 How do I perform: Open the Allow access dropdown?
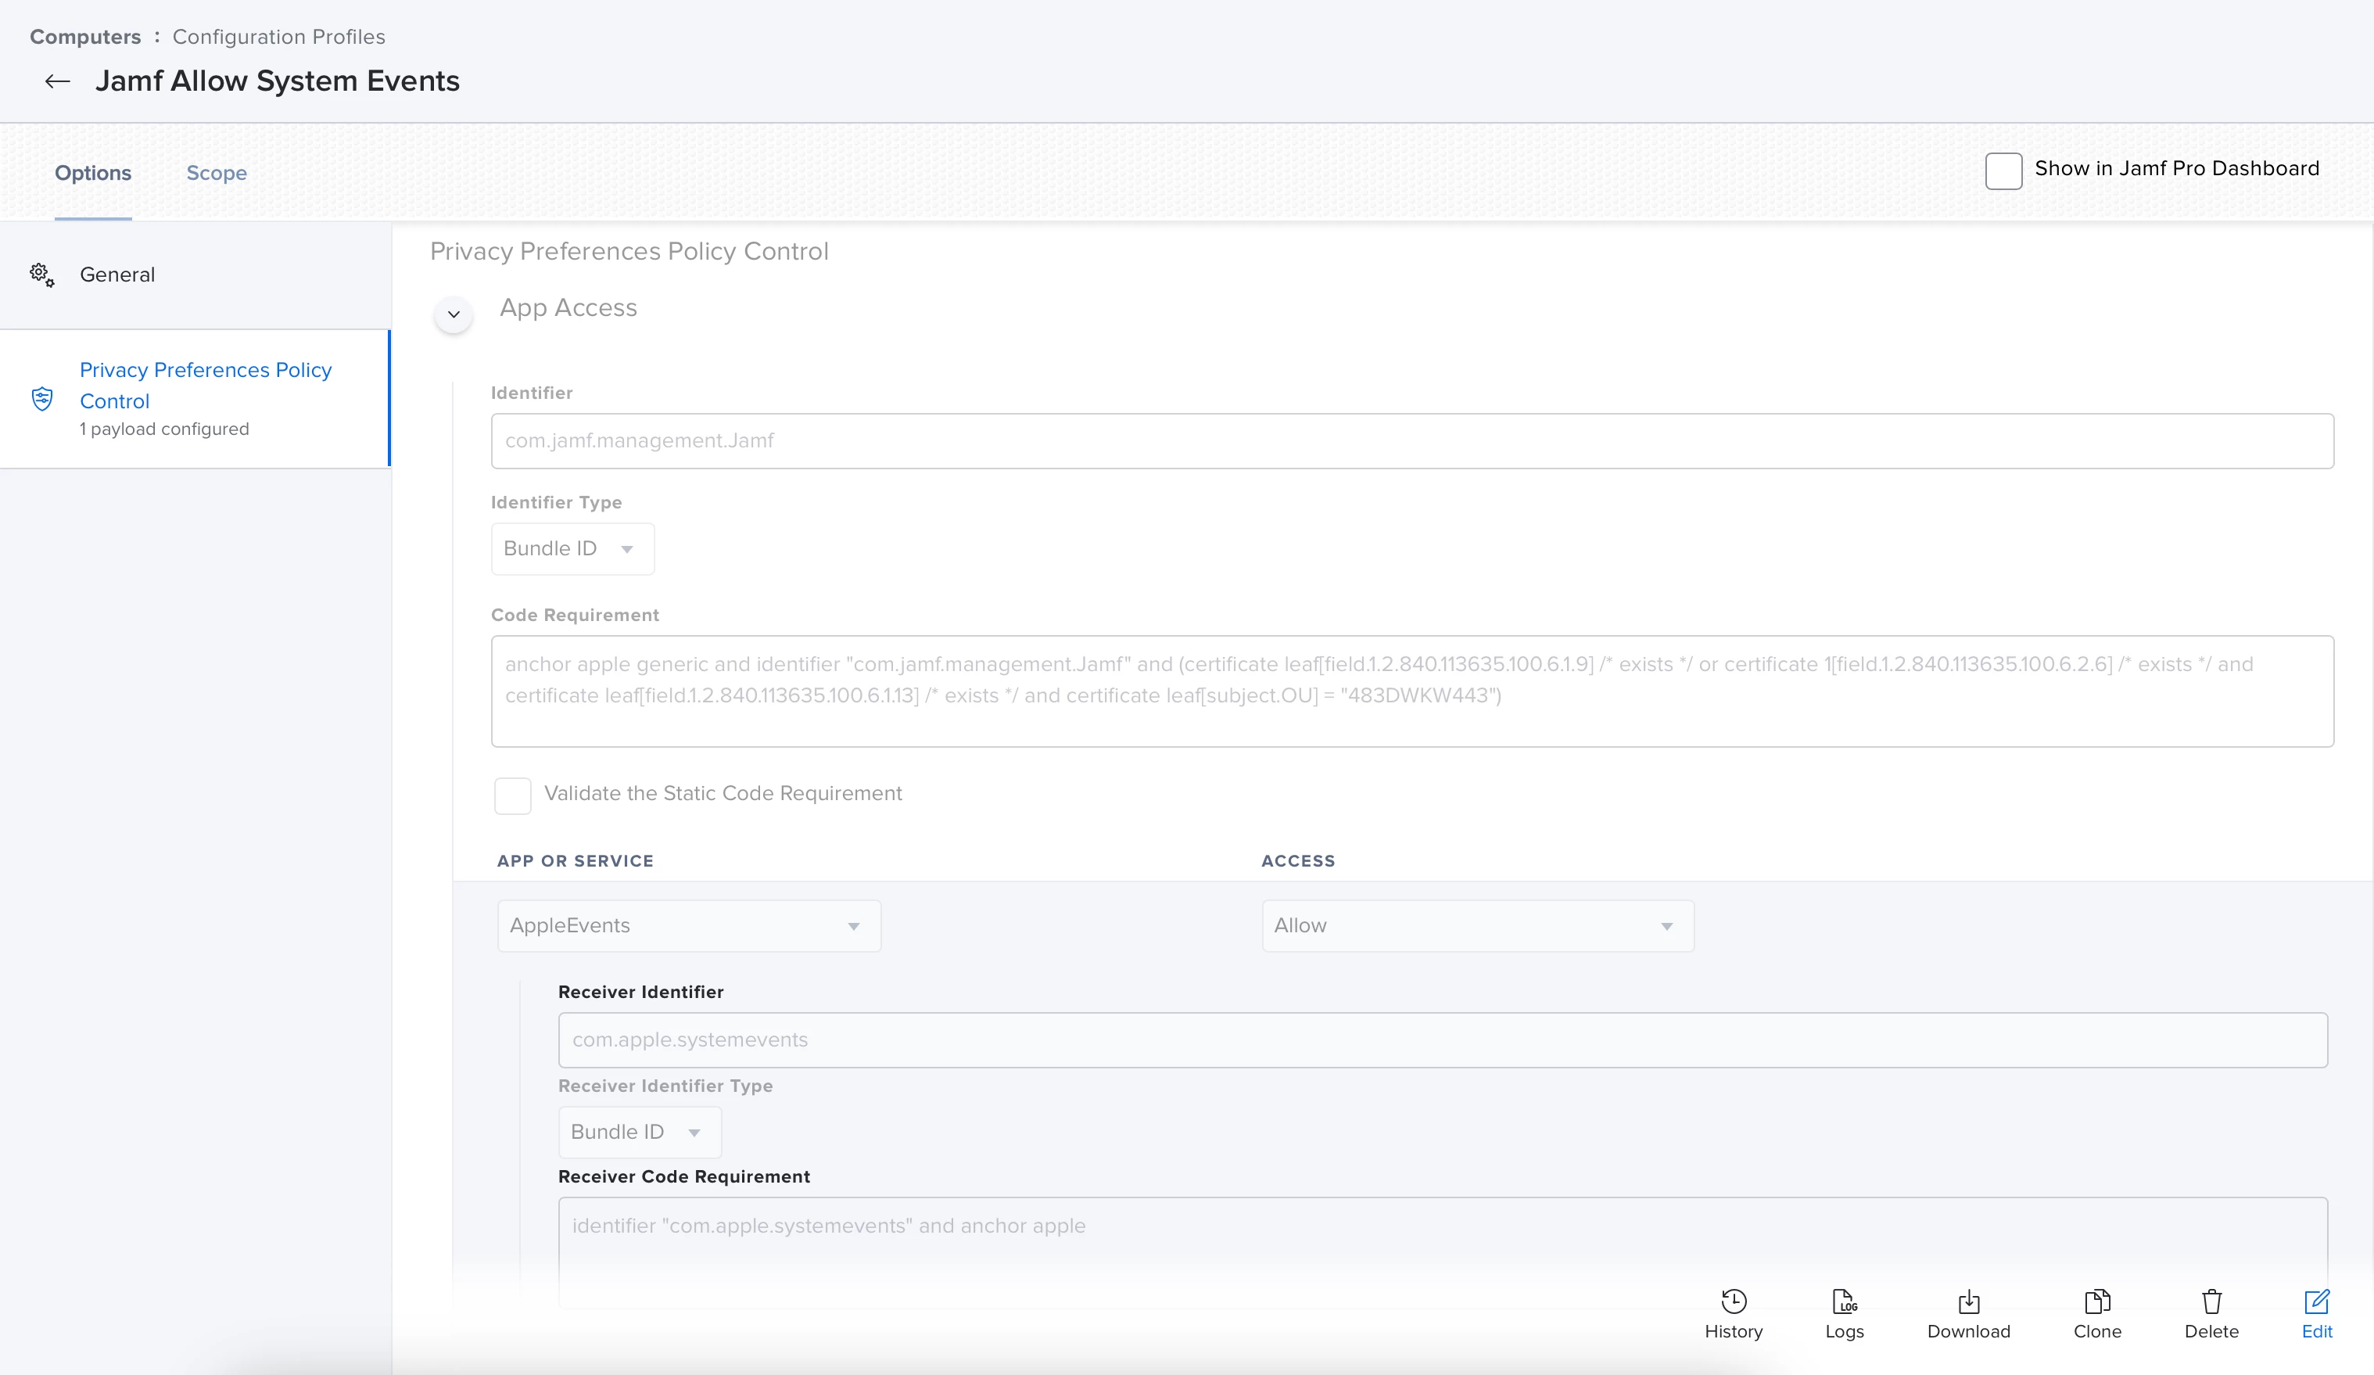pos(1477,925)
